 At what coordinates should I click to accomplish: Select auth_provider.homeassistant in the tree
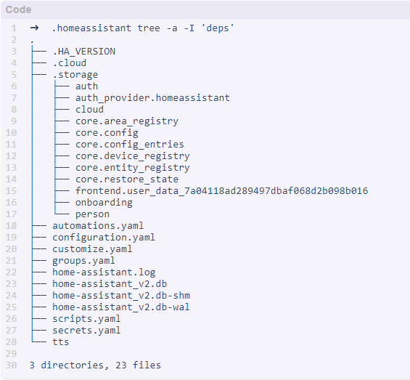(152, 98)
